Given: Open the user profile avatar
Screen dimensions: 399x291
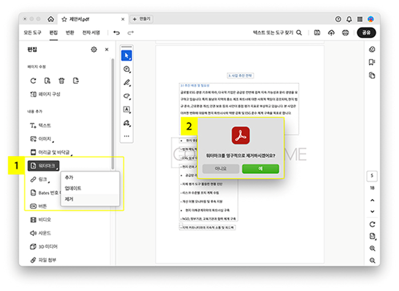Looking at the screenshot, I should tap(371, 19).
